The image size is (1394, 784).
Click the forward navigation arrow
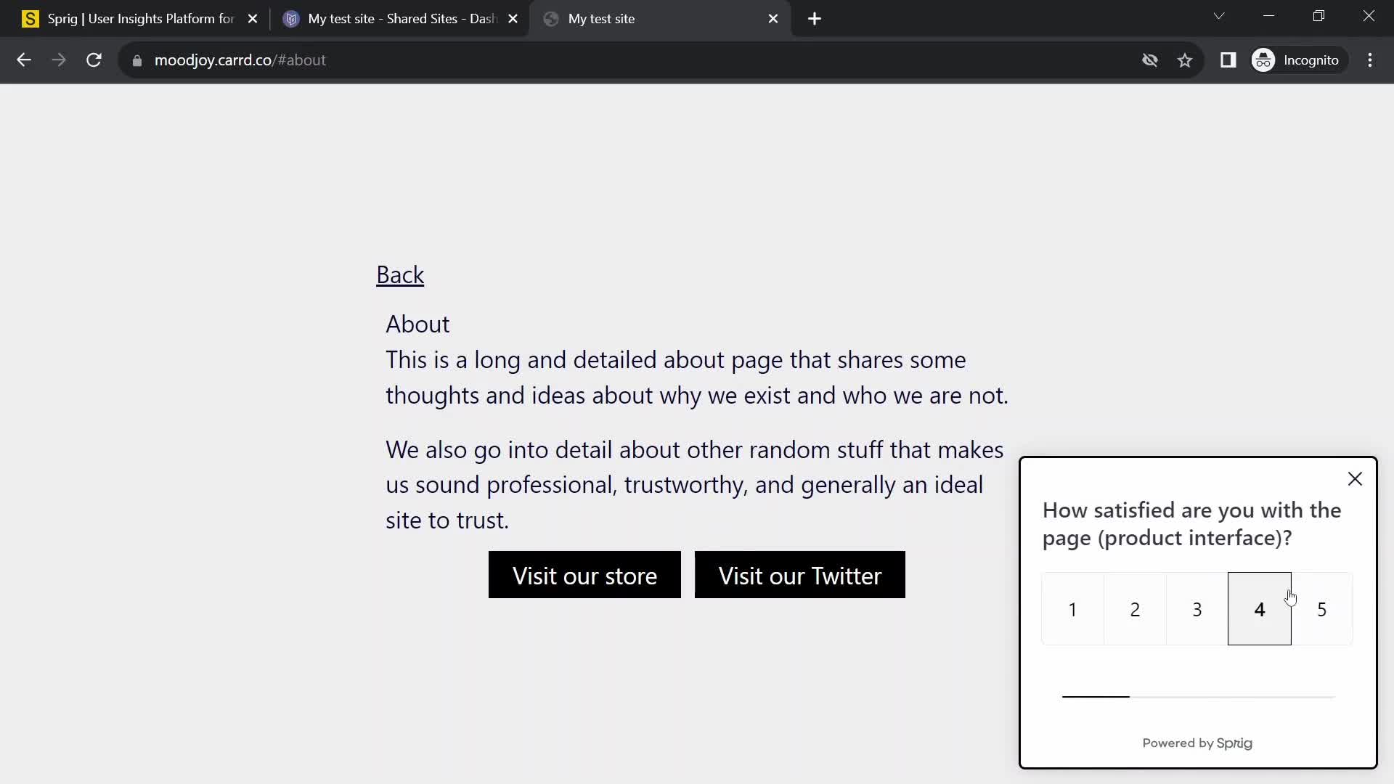click(x=59, y=60)
